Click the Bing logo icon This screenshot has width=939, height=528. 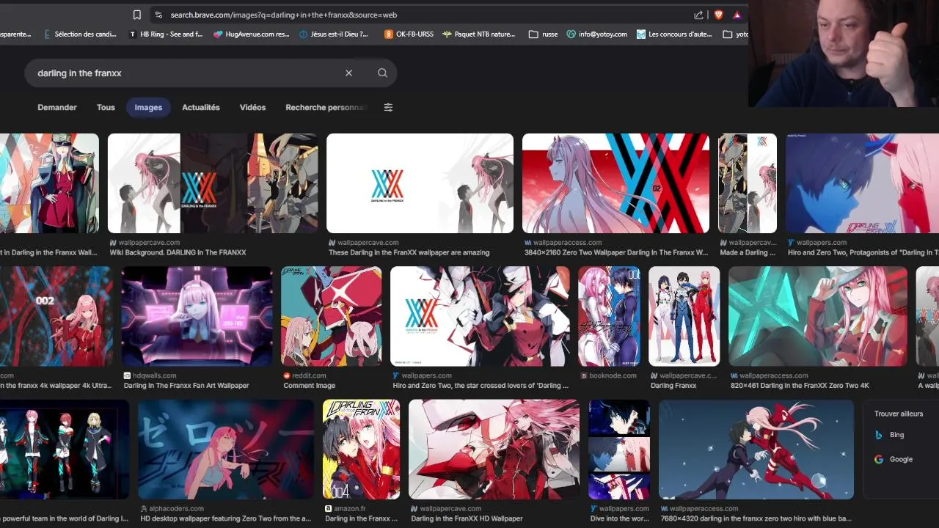click(x=879, y=435)
